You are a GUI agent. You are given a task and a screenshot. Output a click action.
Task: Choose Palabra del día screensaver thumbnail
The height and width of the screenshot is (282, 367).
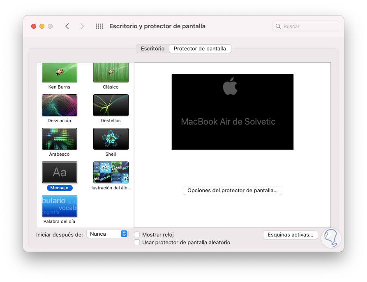[x=60, y=206]
